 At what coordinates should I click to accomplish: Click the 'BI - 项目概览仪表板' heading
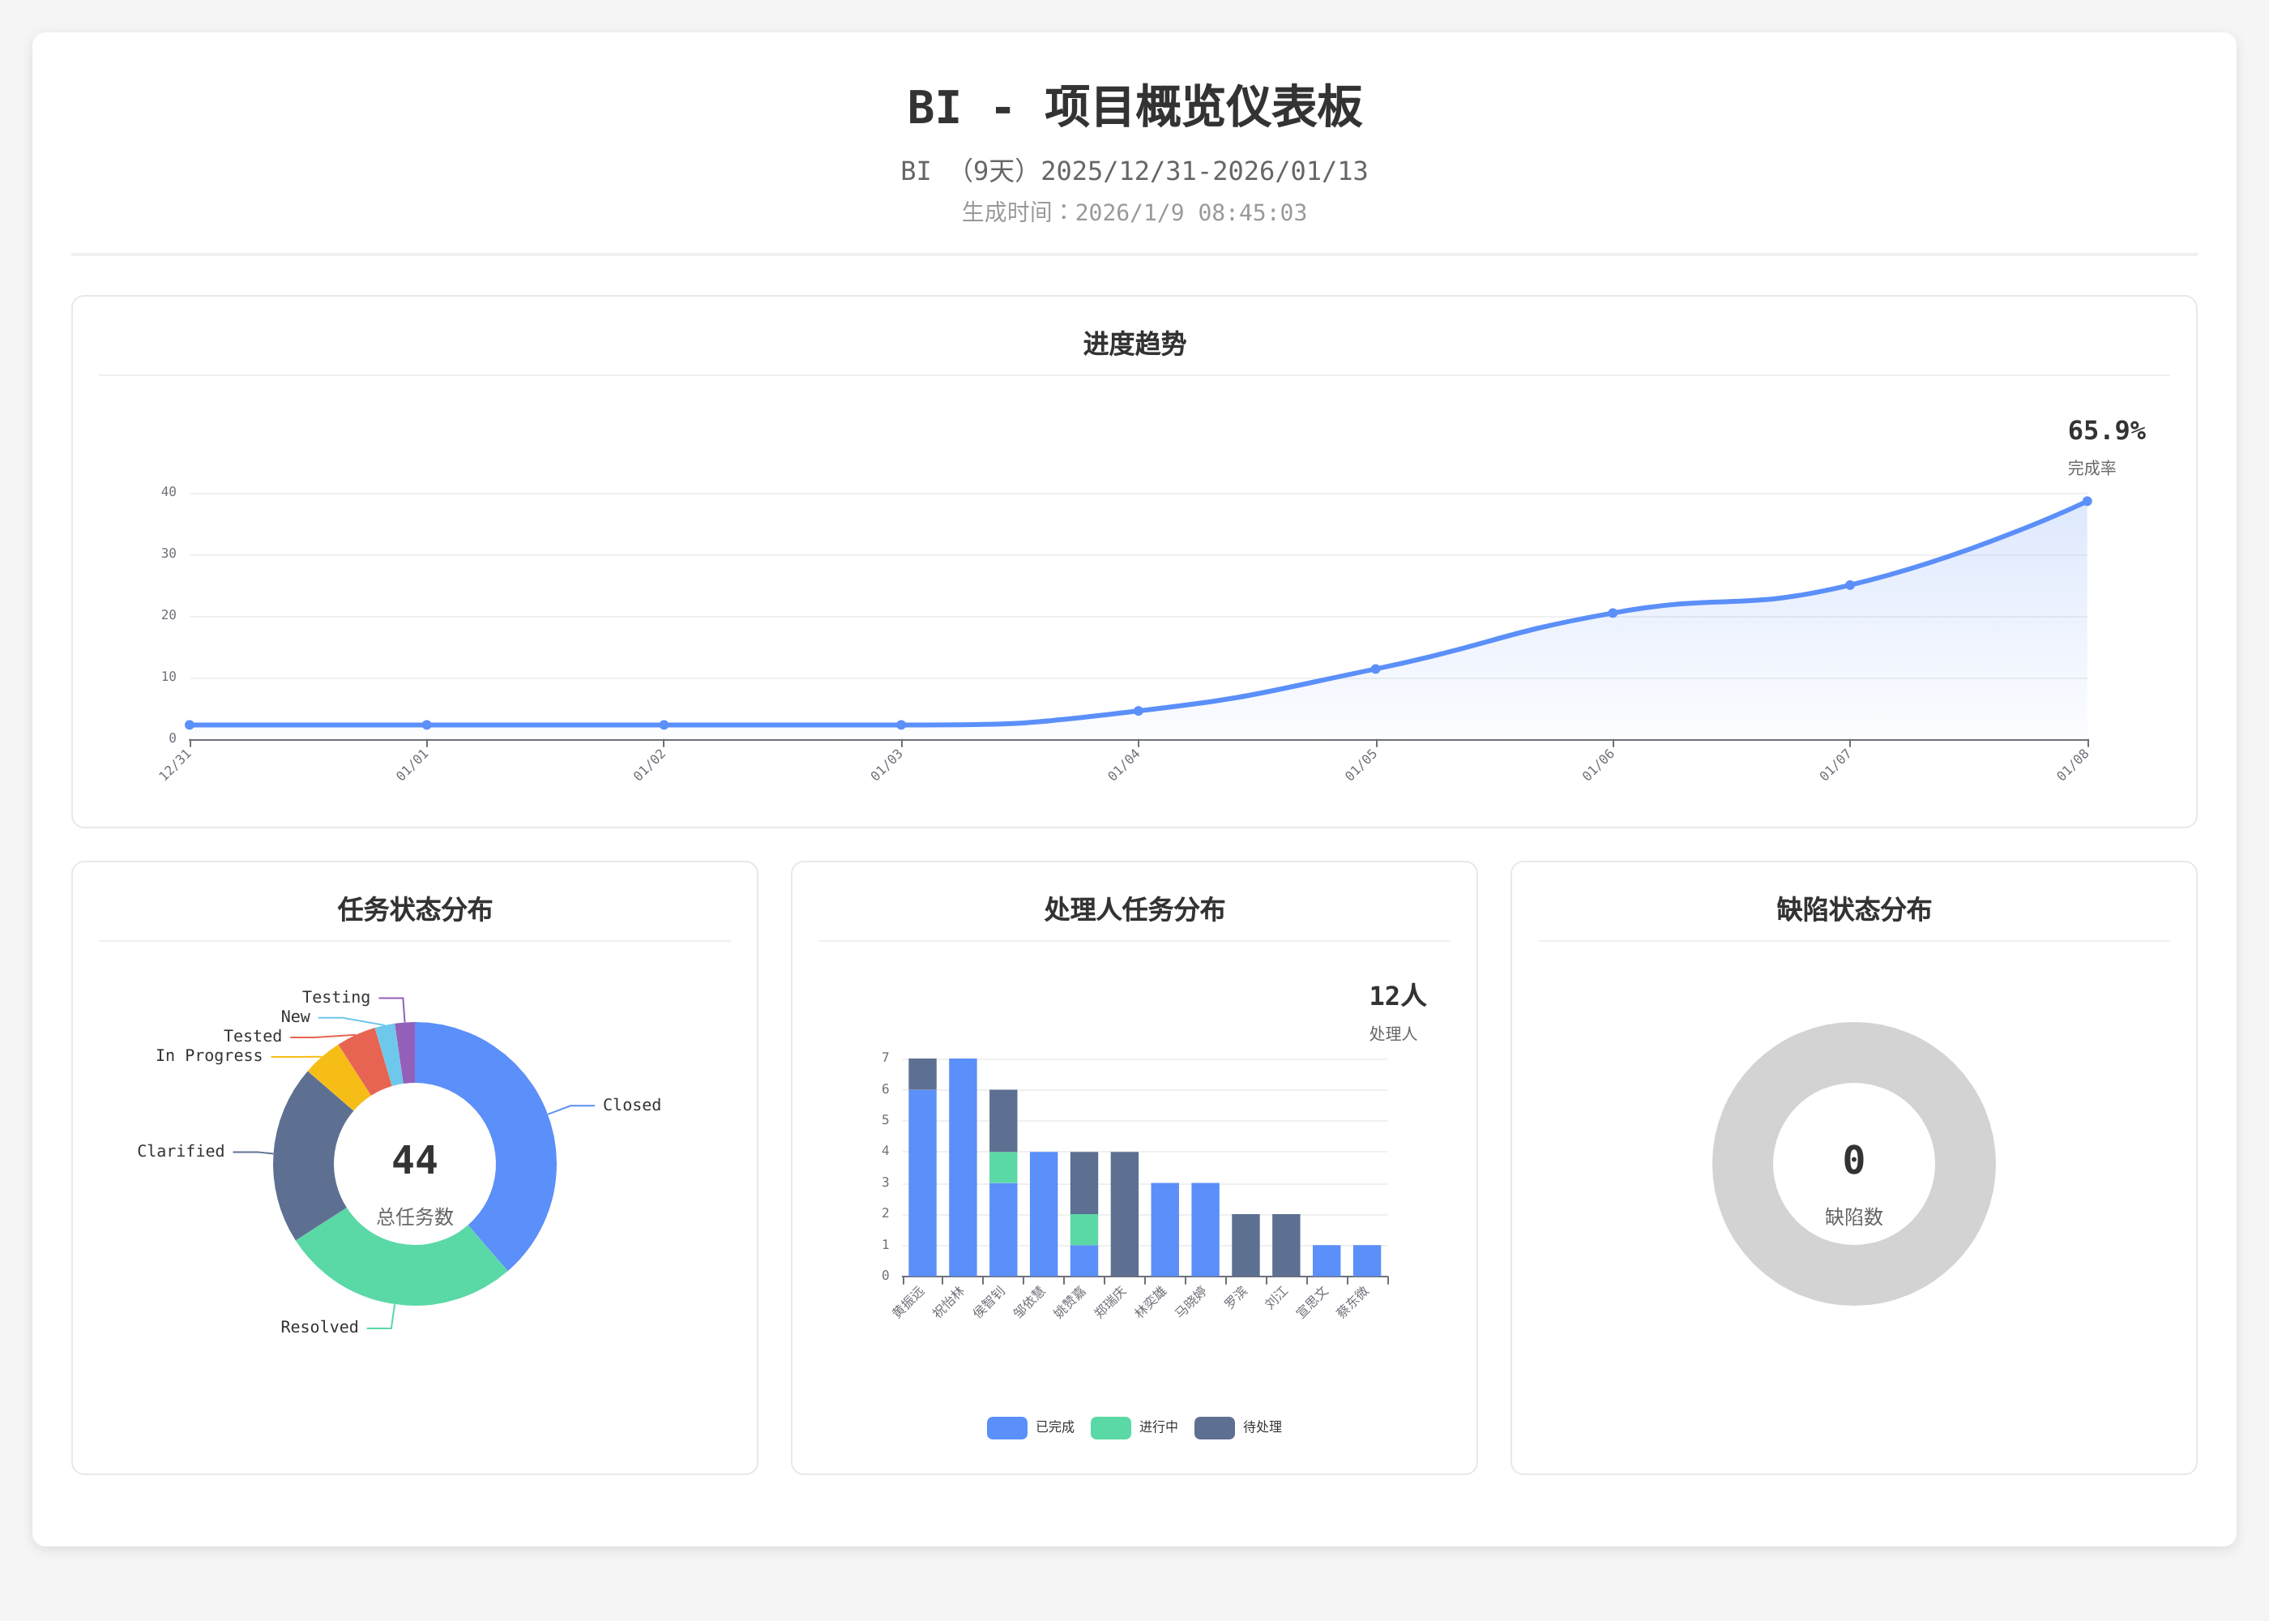(x=1134, y=107)
